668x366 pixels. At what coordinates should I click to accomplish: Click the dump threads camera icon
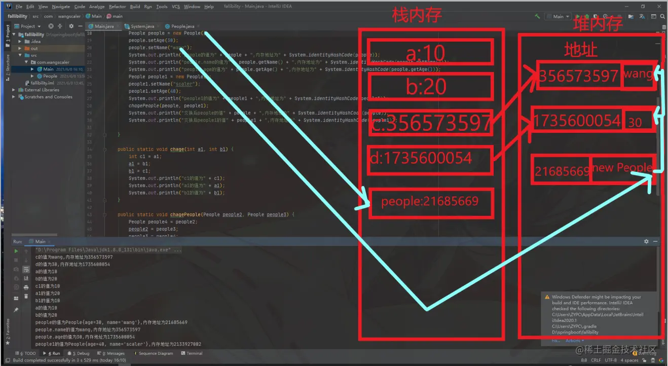(x=16, y=269)
